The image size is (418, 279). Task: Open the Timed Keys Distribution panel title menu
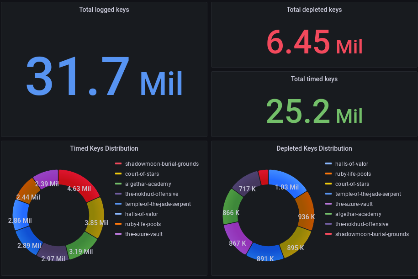click(104, 148)
